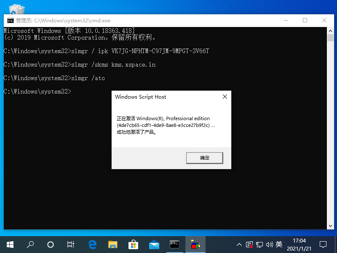Open the Mail app from the taskbar
This screenshot has height=253, width=337.
coord(154,244)
